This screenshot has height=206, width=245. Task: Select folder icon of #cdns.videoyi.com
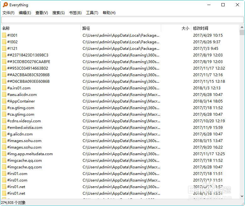(x=4, y=121)
